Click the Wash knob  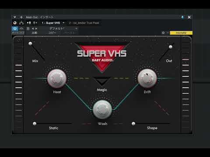[102, 109]
